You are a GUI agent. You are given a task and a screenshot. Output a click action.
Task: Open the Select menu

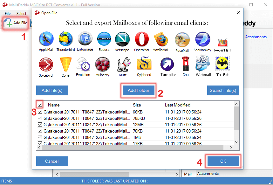(x=21, y=14)
